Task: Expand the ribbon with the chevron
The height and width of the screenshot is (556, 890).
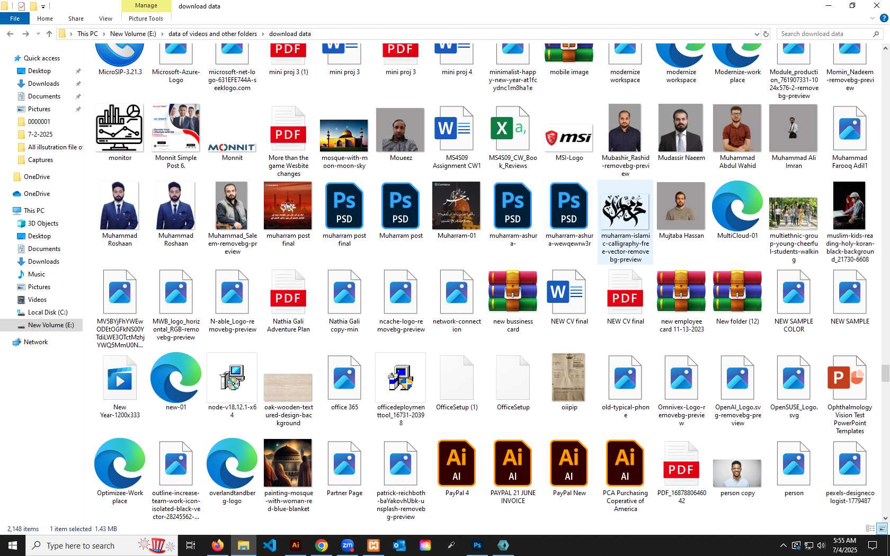Action: coord(872,19)
